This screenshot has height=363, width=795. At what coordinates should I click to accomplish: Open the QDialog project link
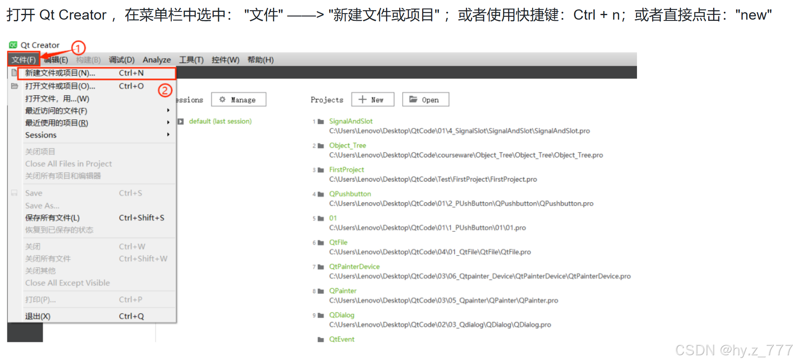tap(342, 315)
